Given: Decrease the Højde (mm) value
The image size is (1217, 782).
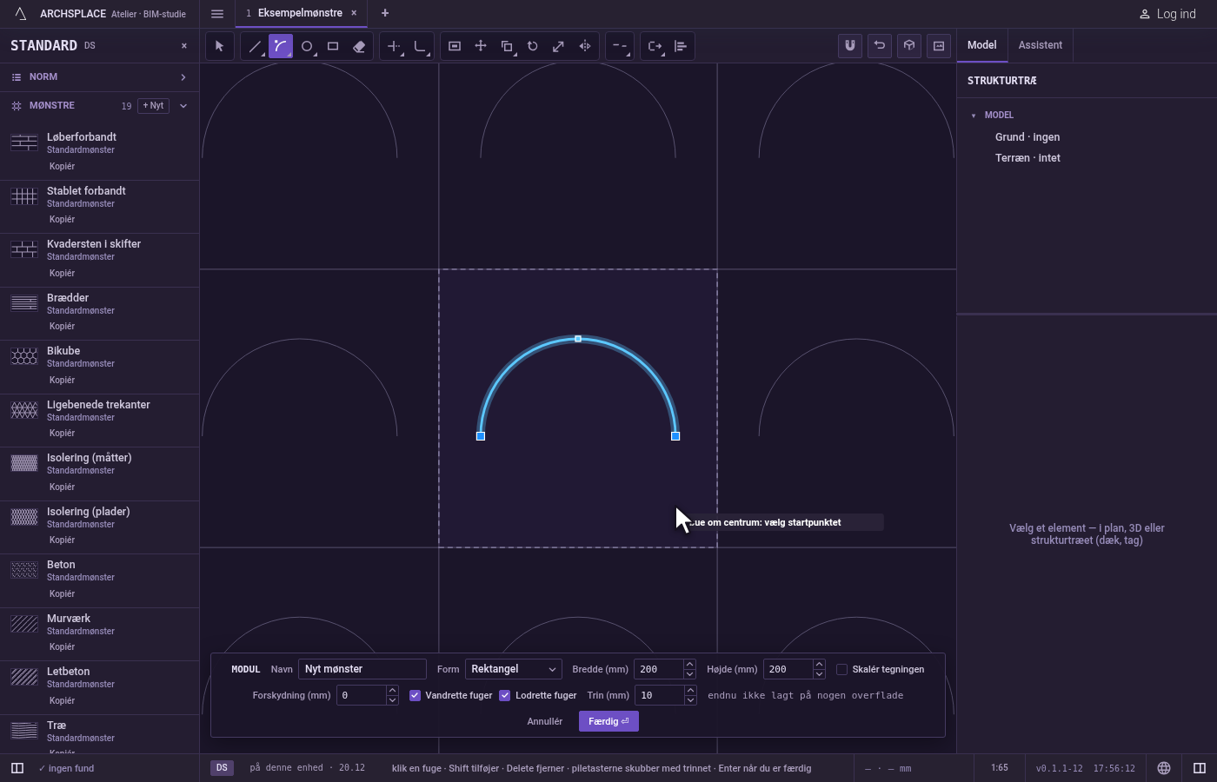Looking at the screenshot, I should (x=819, y=674).
